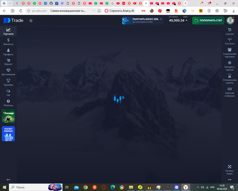Viewport: 238px width, 191px height.
Task: Open a new browser tab
Action: point(185,3)
